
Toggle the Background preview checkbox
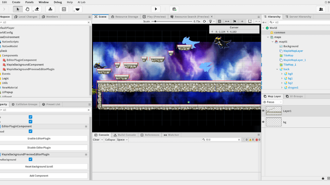pos(30,159)
